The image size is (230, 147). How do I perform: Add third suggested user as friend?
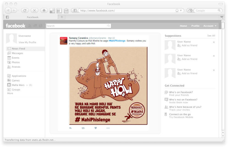click(x=187, y=73)
